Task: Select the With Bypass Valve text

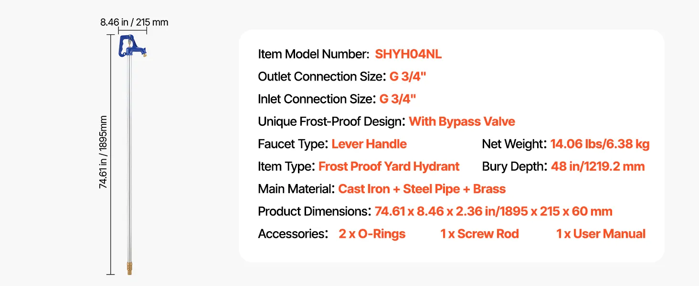Action: [x=462, y=122]
